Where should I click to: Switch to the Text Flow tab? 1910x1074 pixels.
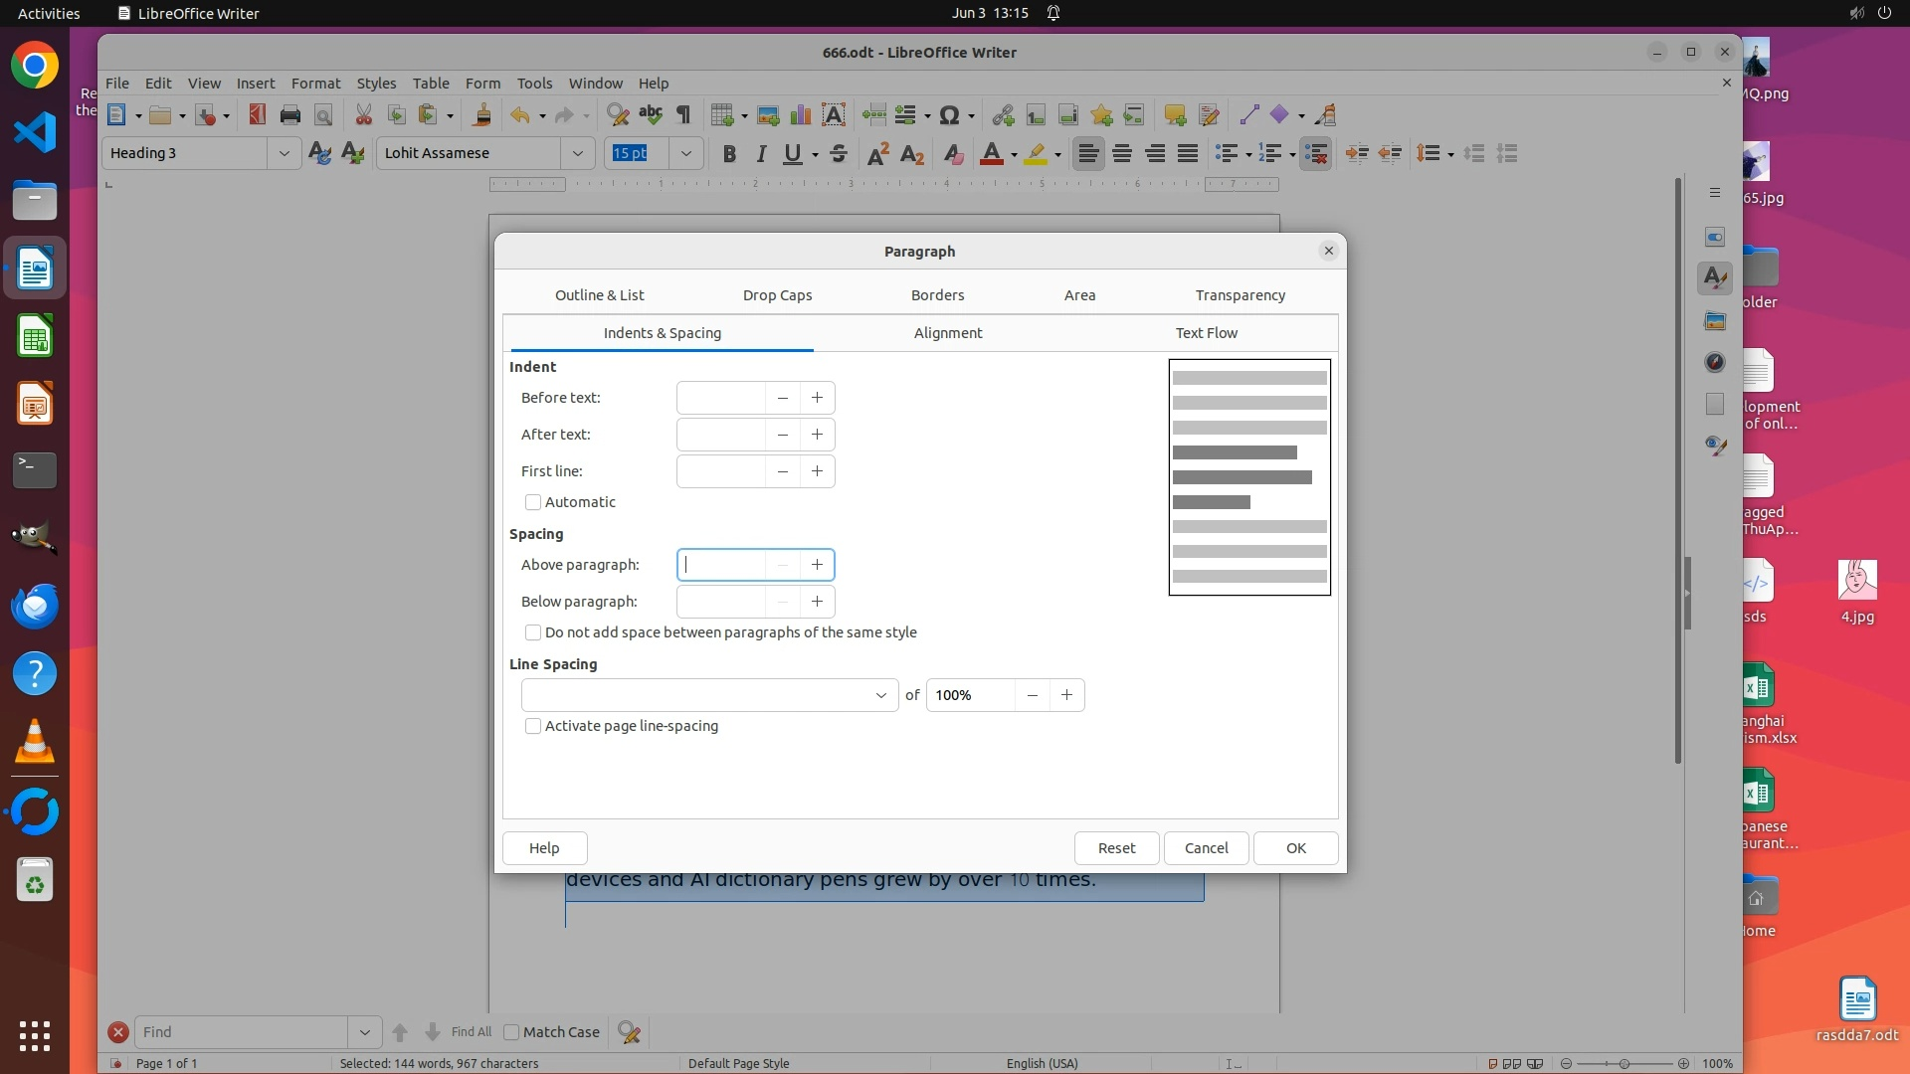tap(1206, 333)
